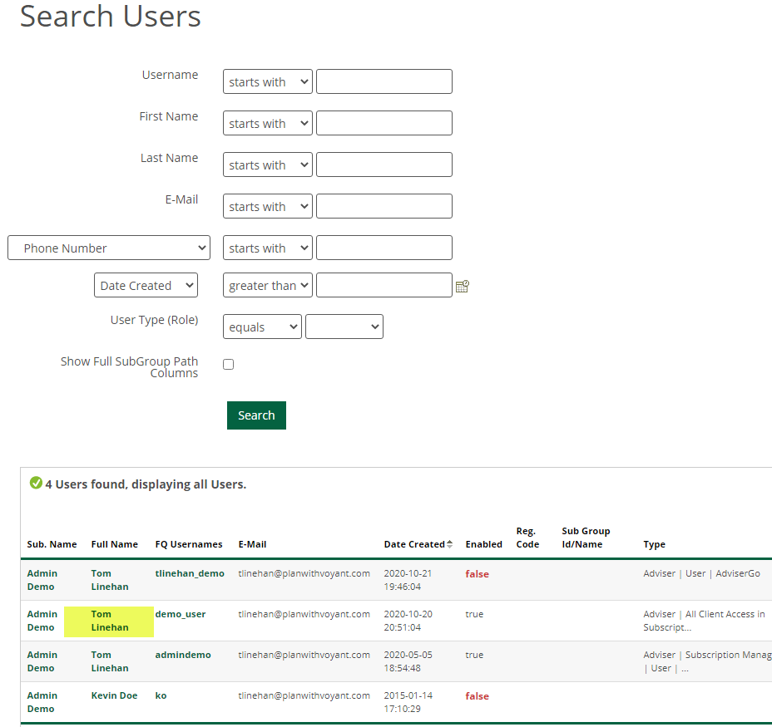This screenshot has height=727, width=772.
Task: Open Last Name 'starts with' operator dropdown
Action: (267, 165)
